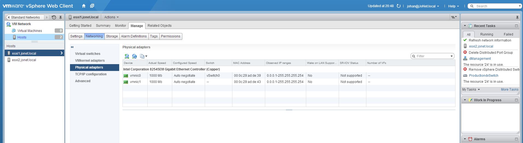The image size is (523, 143).
Task: Click in the Filter input field
Action: click(x=433, y=56)
